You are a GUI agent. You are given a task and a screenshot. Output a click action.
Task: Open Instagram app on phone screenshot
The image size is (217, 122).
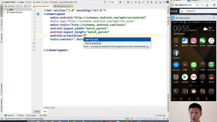[x=194, y=41]
